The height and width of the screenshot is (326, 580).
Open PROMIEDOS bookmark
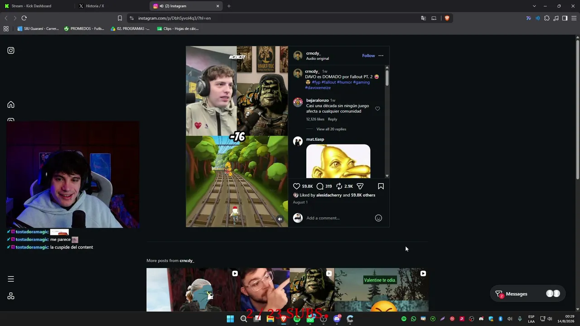click(84, 29)
